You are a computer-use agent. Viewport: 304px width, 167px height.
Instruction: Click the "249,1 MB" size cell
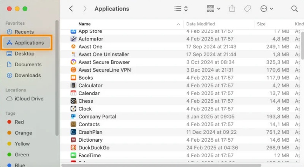(278, 47)
